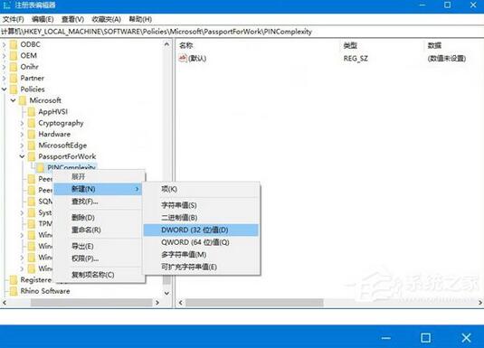Select the AppHVSI tree item
This screenshot has height=348, width=484.
click(52, 112)
